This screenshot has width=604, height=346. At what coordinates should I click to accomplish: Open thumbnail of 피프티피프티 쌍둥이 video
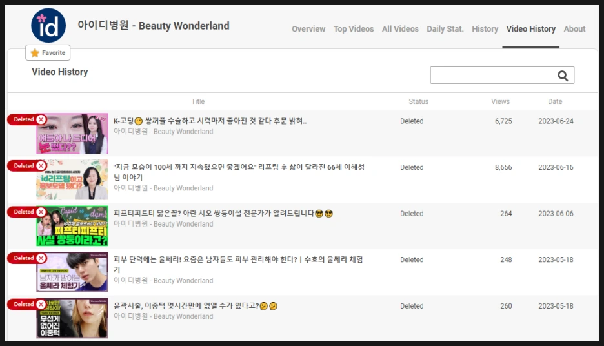72,226
